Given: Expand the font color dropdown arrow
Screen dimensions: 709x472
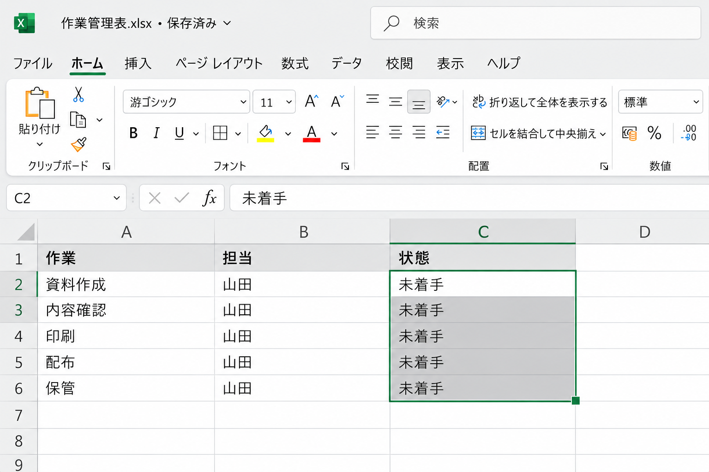Looking at the screenshot, I should point(334,134).
